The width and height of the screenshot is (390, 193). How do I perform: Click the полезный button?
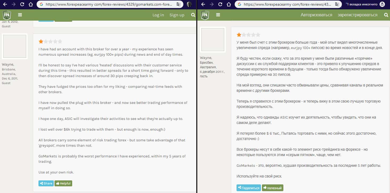pyautogui.click(x=272, y=188)
